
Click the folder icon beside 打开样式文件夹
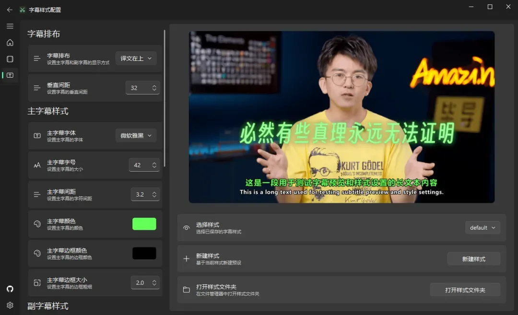(187, 290)
